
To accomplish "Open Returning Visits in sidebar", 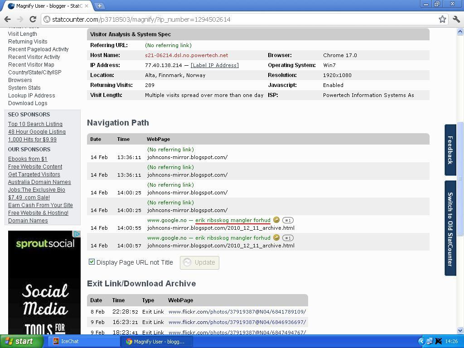I will click(x=28, y=42).
